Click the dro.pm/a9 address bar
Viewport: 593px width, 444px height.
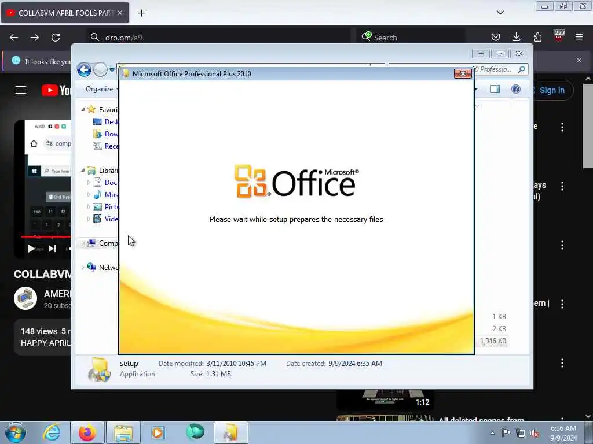point(219,38)
